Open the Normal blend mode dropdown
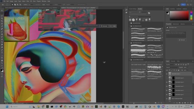 click(172, 67)
